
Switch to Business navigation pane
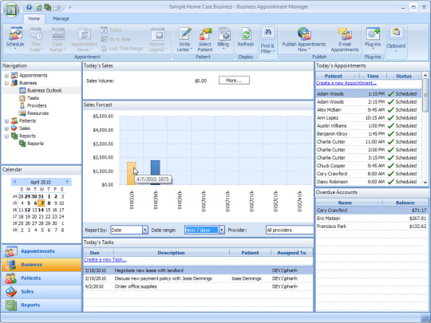tap(42, 265)
